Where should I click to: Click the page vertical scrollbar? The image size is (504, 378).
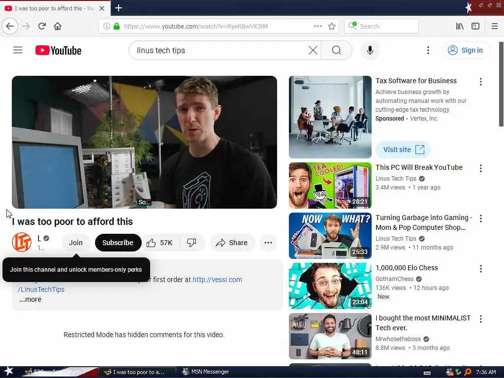pos(501,84)
